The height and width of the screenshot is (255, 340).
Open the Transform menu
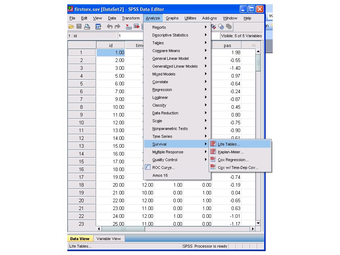point(131,18)
